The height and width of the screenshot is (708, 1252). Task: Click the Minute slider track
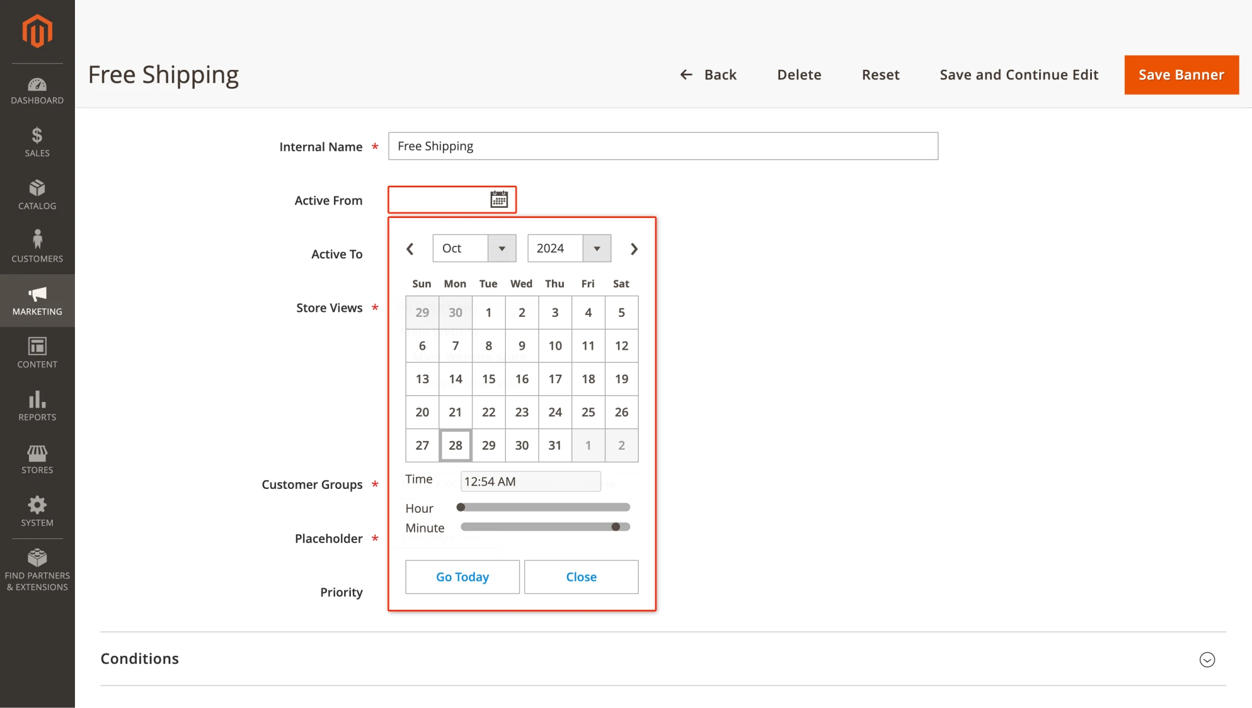click(539, 527)
